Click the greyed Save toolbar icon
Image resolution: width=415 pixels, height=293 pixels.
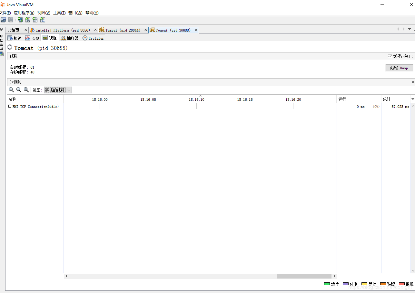click(11, 20)
